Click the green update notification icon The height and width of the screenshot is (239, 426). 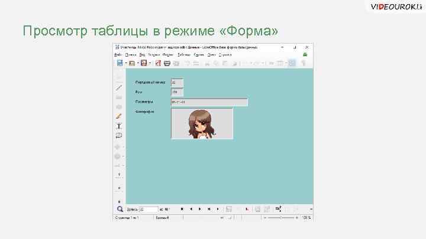305,55
